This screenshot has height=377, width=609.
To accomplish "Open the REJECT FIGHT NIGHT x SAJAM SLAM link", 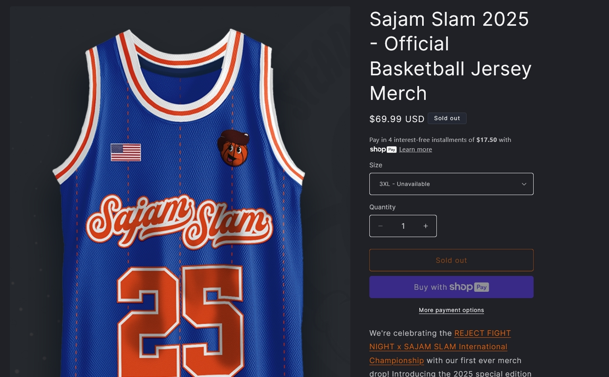I will click(440, 347).
